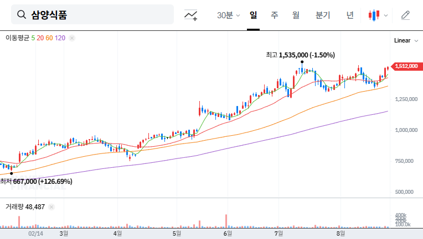
Task: Click the 삼양식품 search field
Action: (x=92, y=14)
